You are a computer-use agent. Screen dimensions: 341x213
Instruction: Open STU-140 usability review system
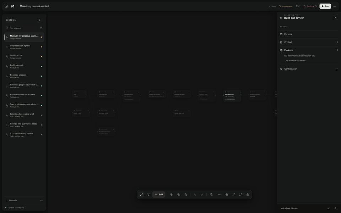24,135
